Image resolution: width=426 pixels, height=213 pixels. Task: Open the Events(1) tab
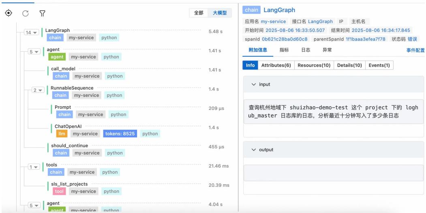point(379,65)
